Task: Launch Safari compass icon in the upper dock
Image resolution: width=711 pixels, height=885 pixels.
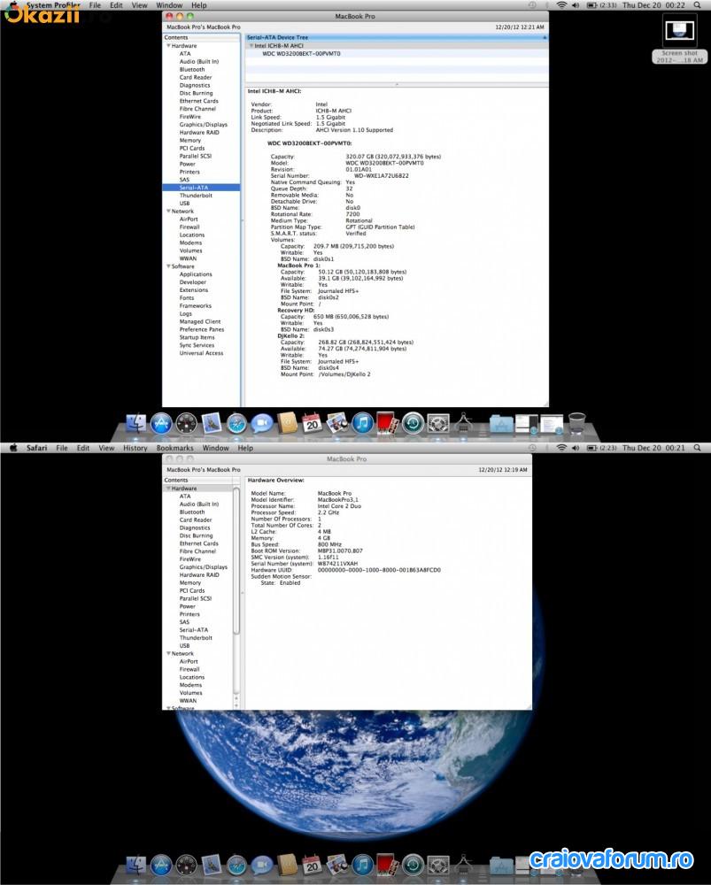Action: [x=236, y=423]
